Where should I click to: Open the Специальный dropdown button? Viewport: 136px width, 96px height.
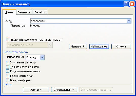[64, 90]
